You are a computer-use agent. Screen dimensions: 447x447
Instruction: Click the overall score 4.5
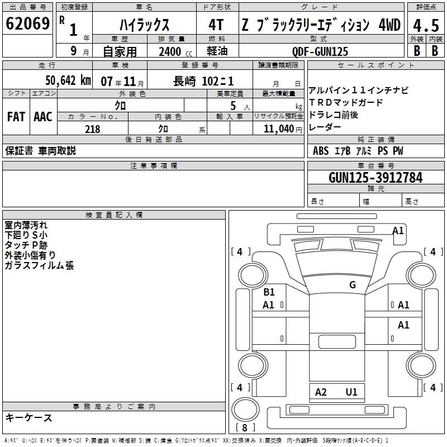coord(426,25)
